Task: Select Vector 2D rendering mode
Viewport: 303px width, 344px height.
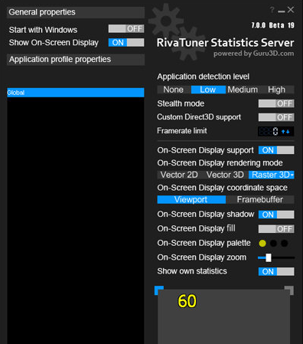Action: point(179,175)
